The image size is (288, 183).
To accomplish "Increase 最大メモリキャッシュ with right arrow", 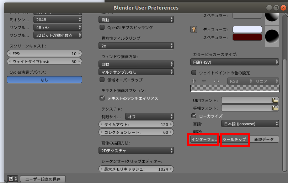I will click(x=171, y=169).
